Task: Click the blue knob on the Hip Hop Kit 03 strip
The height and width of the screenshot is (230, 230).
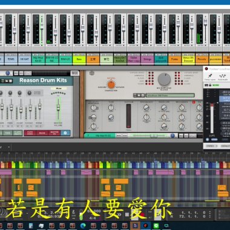Action: 172,136
